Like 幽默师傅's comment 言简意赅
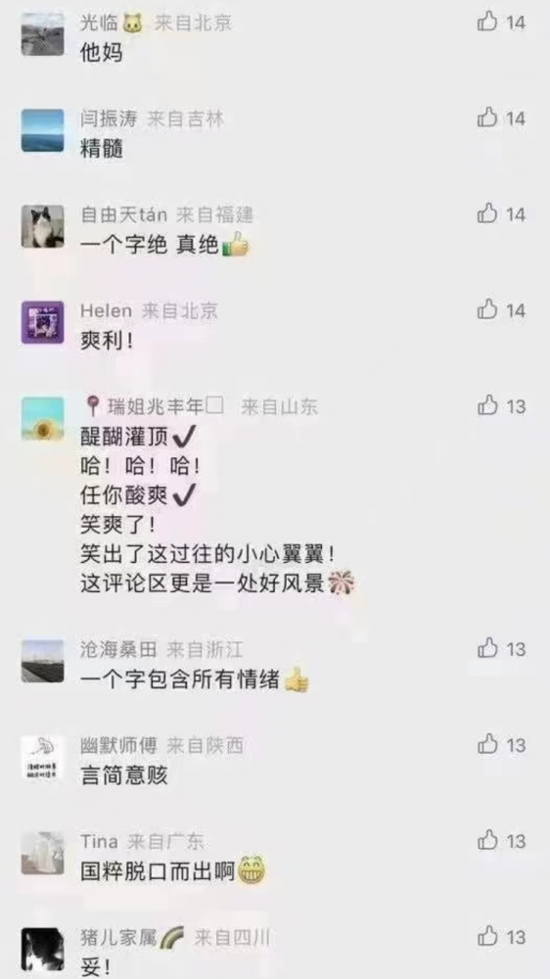Viewport: 550px width, 979px height. 487,744
